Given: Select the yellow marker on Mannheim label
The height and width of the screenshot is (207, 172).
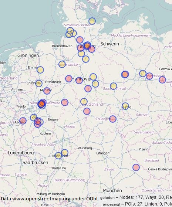Looking at the screenshot, I should (x=58, y=156).
